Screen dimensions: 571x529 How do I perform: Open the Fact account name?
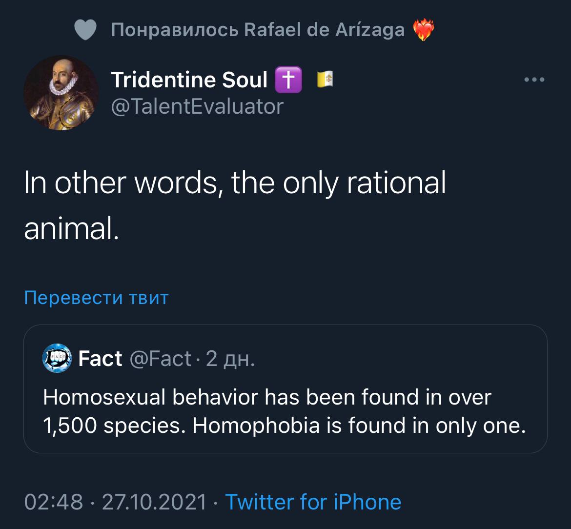point(100,359)
